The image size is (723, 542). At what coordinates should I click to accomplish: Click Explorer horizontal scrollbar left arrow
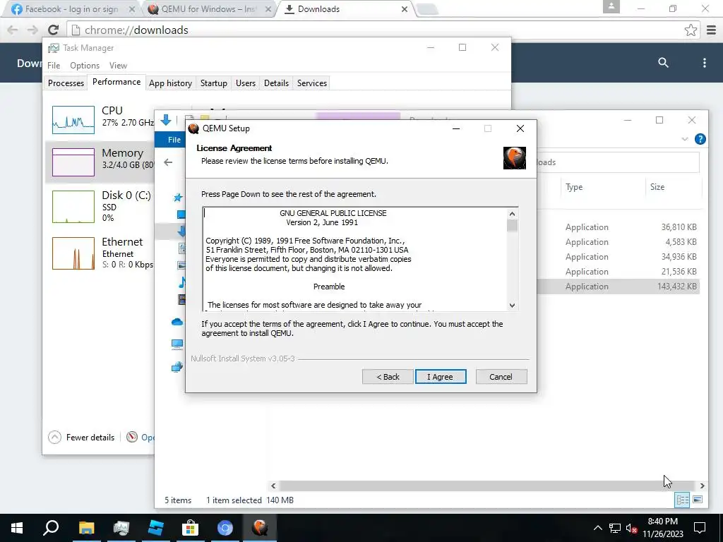coord(273,486)
